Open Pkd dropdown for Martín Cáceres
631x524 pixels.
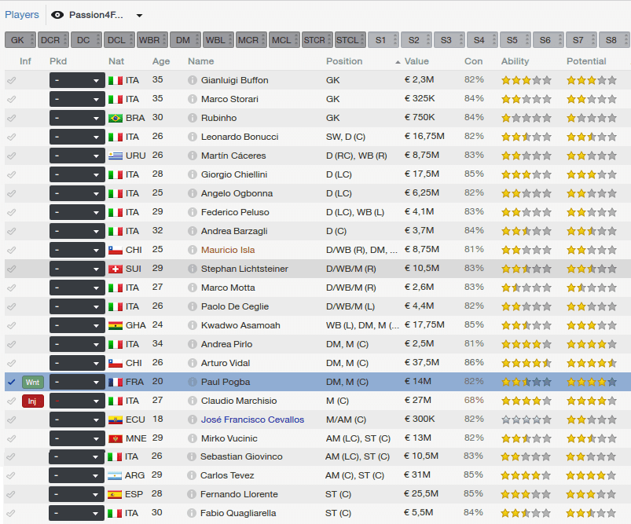[77, 156]
